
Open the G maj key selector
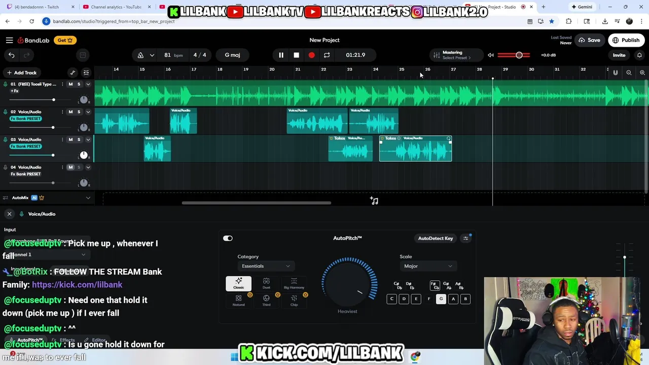(232, 55)
